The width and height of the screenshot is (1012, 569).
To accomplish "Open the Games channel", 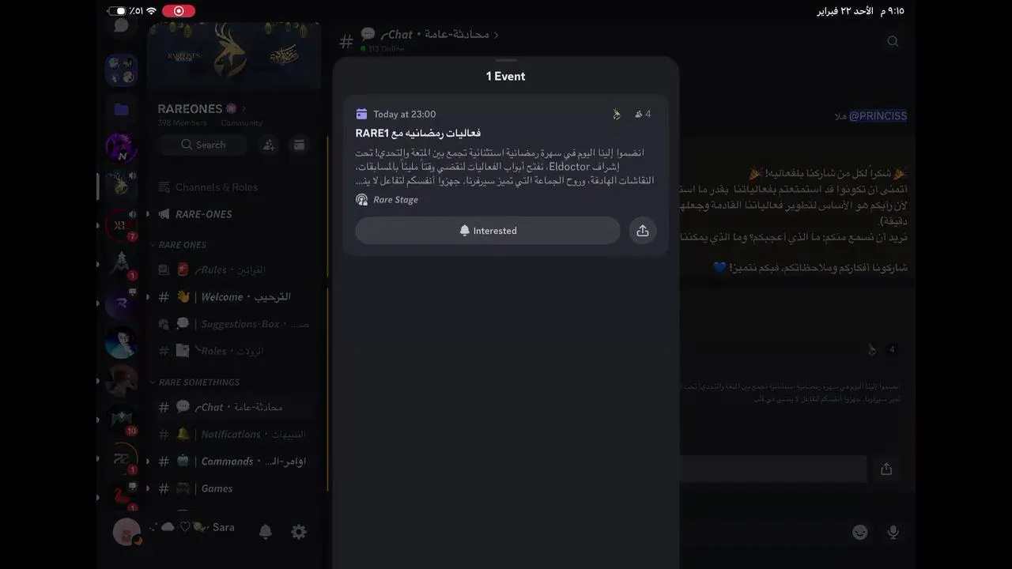I will click(x=217, y=488).
